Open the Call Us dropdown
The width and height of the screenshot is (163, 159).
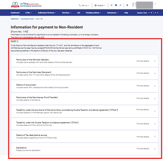click(84, 5)
